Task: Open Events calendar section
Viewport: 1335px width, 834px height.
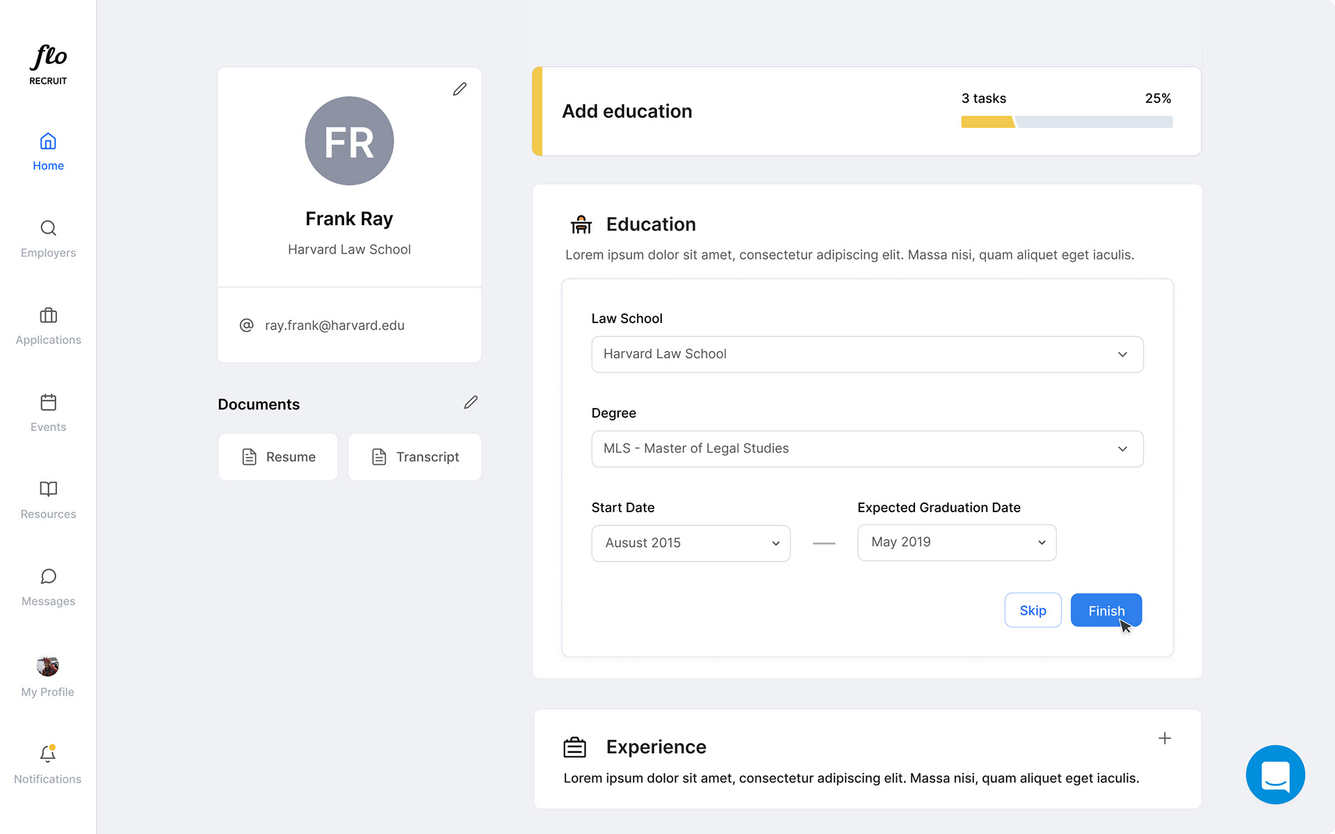Action: tap(48, 413)
